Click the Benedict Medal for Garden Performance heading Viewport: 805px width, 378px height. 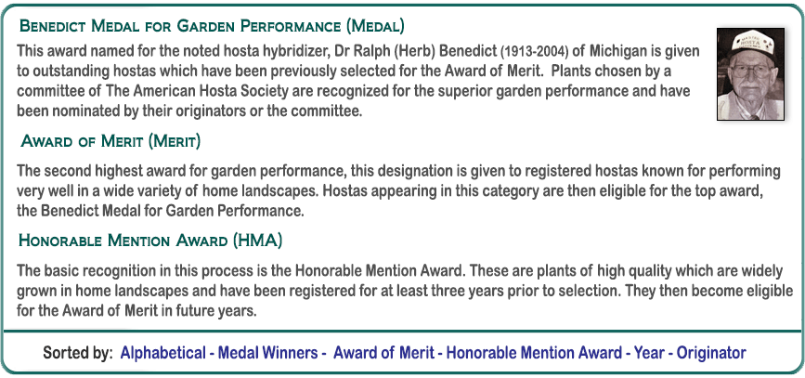[x=212, y=26]
